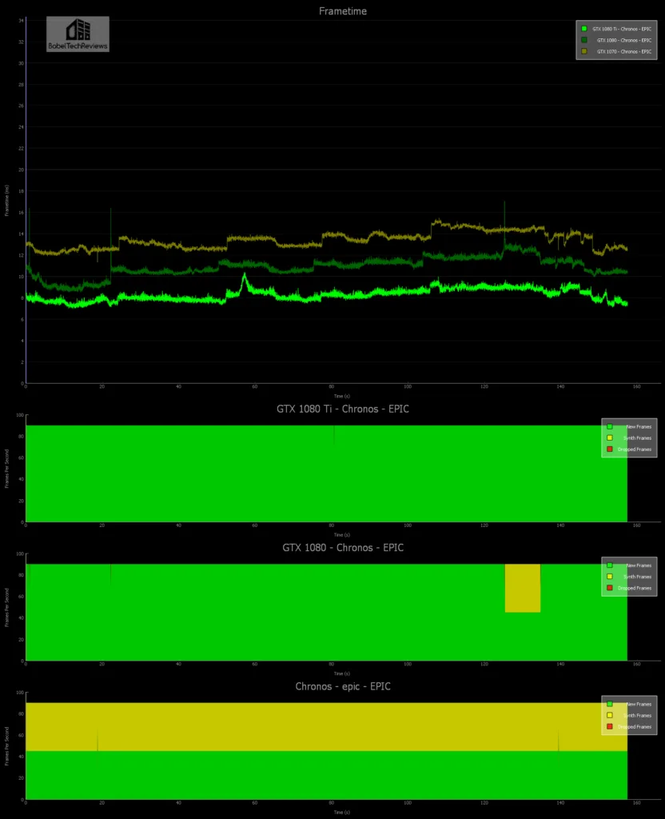Click the 'GTX 1080 - Chronos - EPIC' chart title
The height and width of the screenshot is (819, 665).
(343, 548)
